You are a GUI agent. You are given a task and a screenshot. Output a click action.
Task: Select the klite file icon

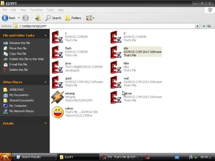click(x=116, y=67)
